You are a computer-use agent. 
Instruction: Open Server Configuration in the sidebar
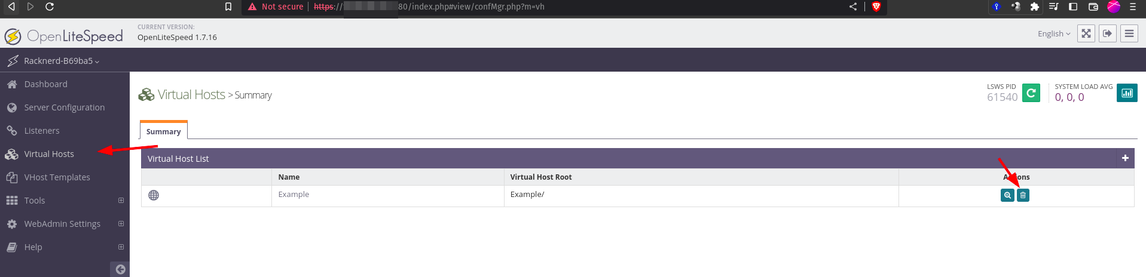pos(65,107)
